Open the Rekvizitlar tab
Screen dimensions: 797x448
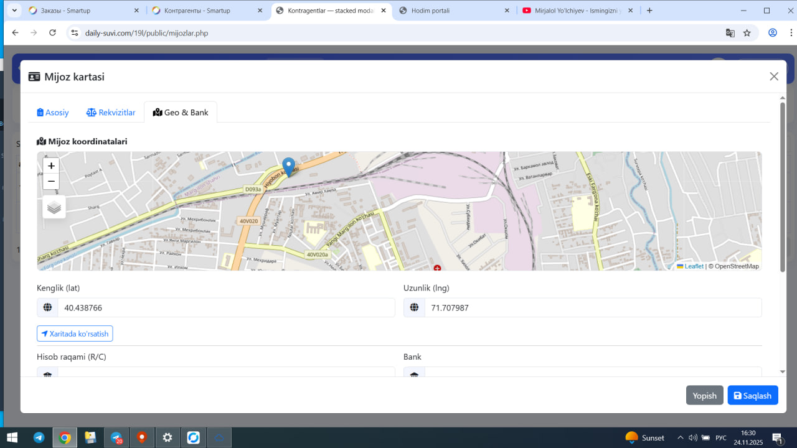[111, 113]
